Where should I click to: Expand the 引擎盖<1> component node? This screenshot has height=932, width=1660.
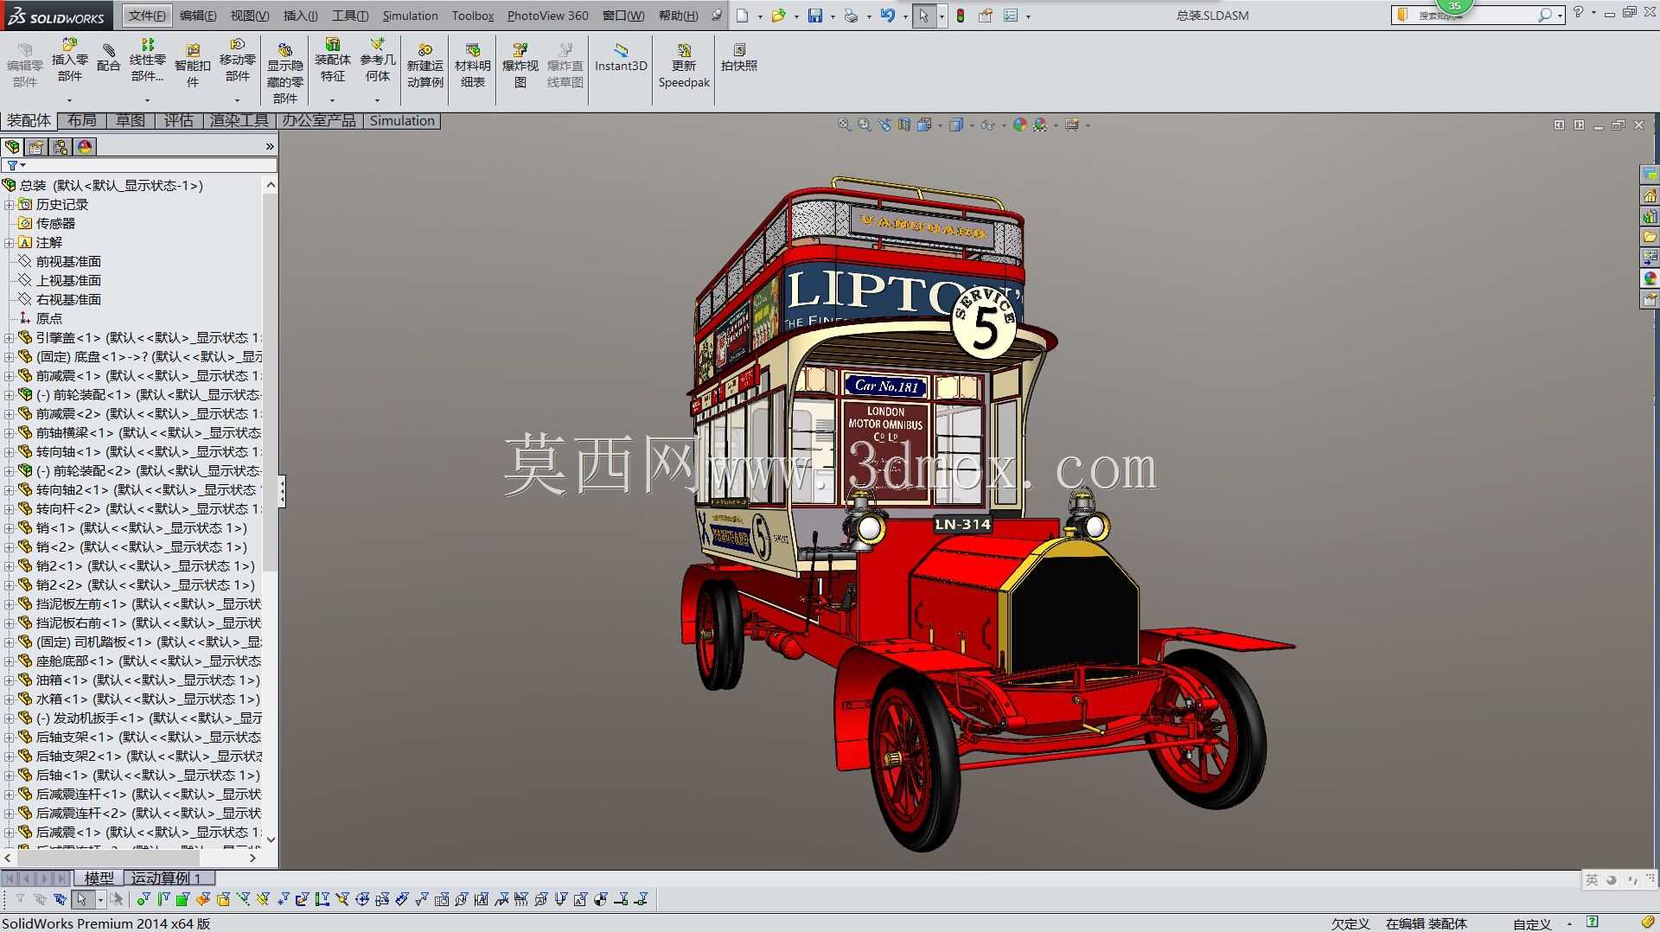[9, 338]
